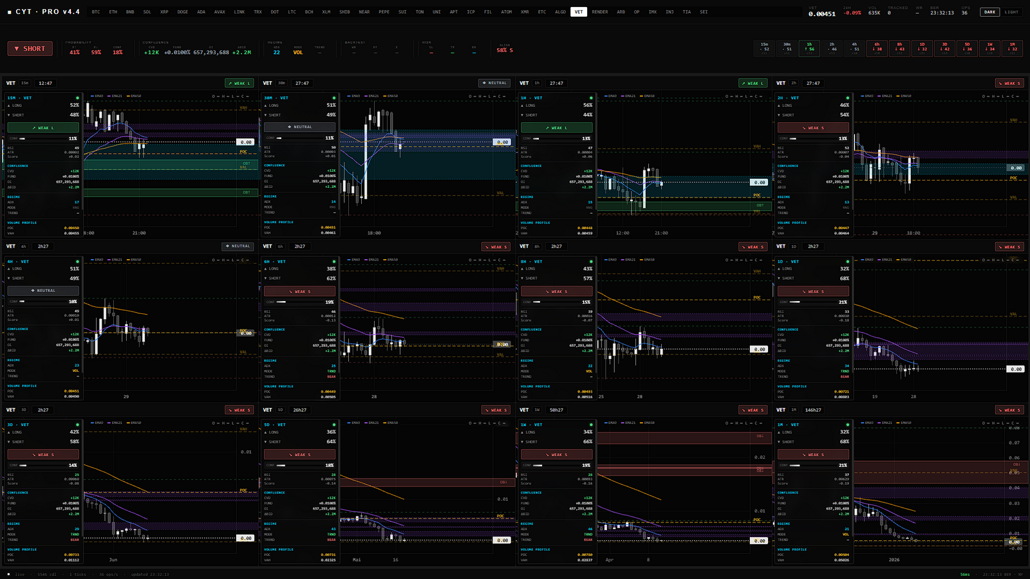Click WEAK S badge in 6h panel header
Image resolution: width=1030 pixels, height=579 pixels.
[x=496, y=246]
